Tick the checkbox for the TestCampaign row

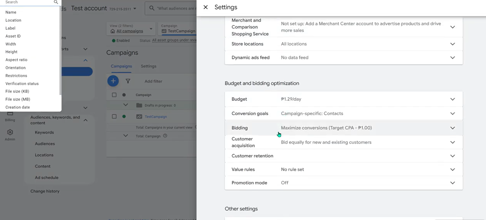(x=114, y=117)
